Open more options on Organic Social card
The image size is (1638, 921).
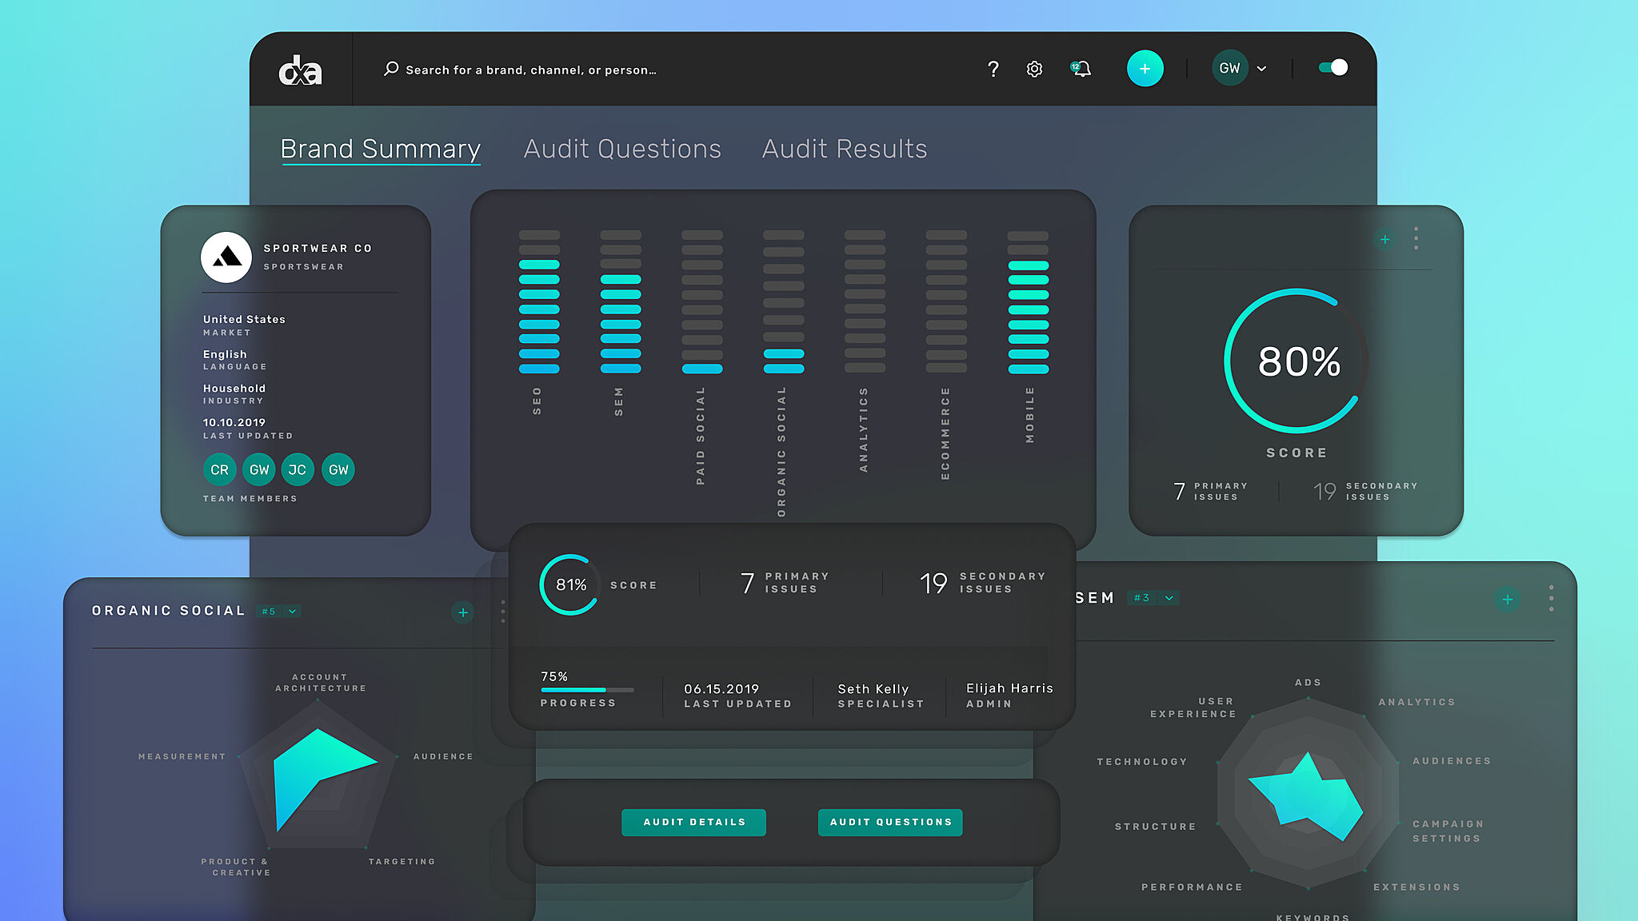point(503,612)
